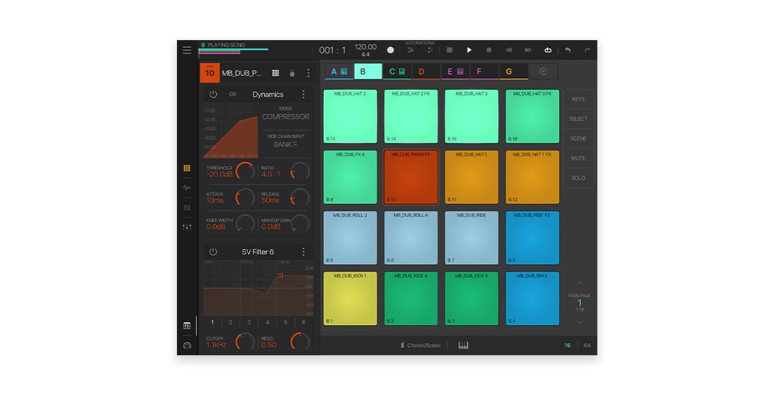
Task: Toggle the SV Filter 6 power button
Action: (213, 251)
